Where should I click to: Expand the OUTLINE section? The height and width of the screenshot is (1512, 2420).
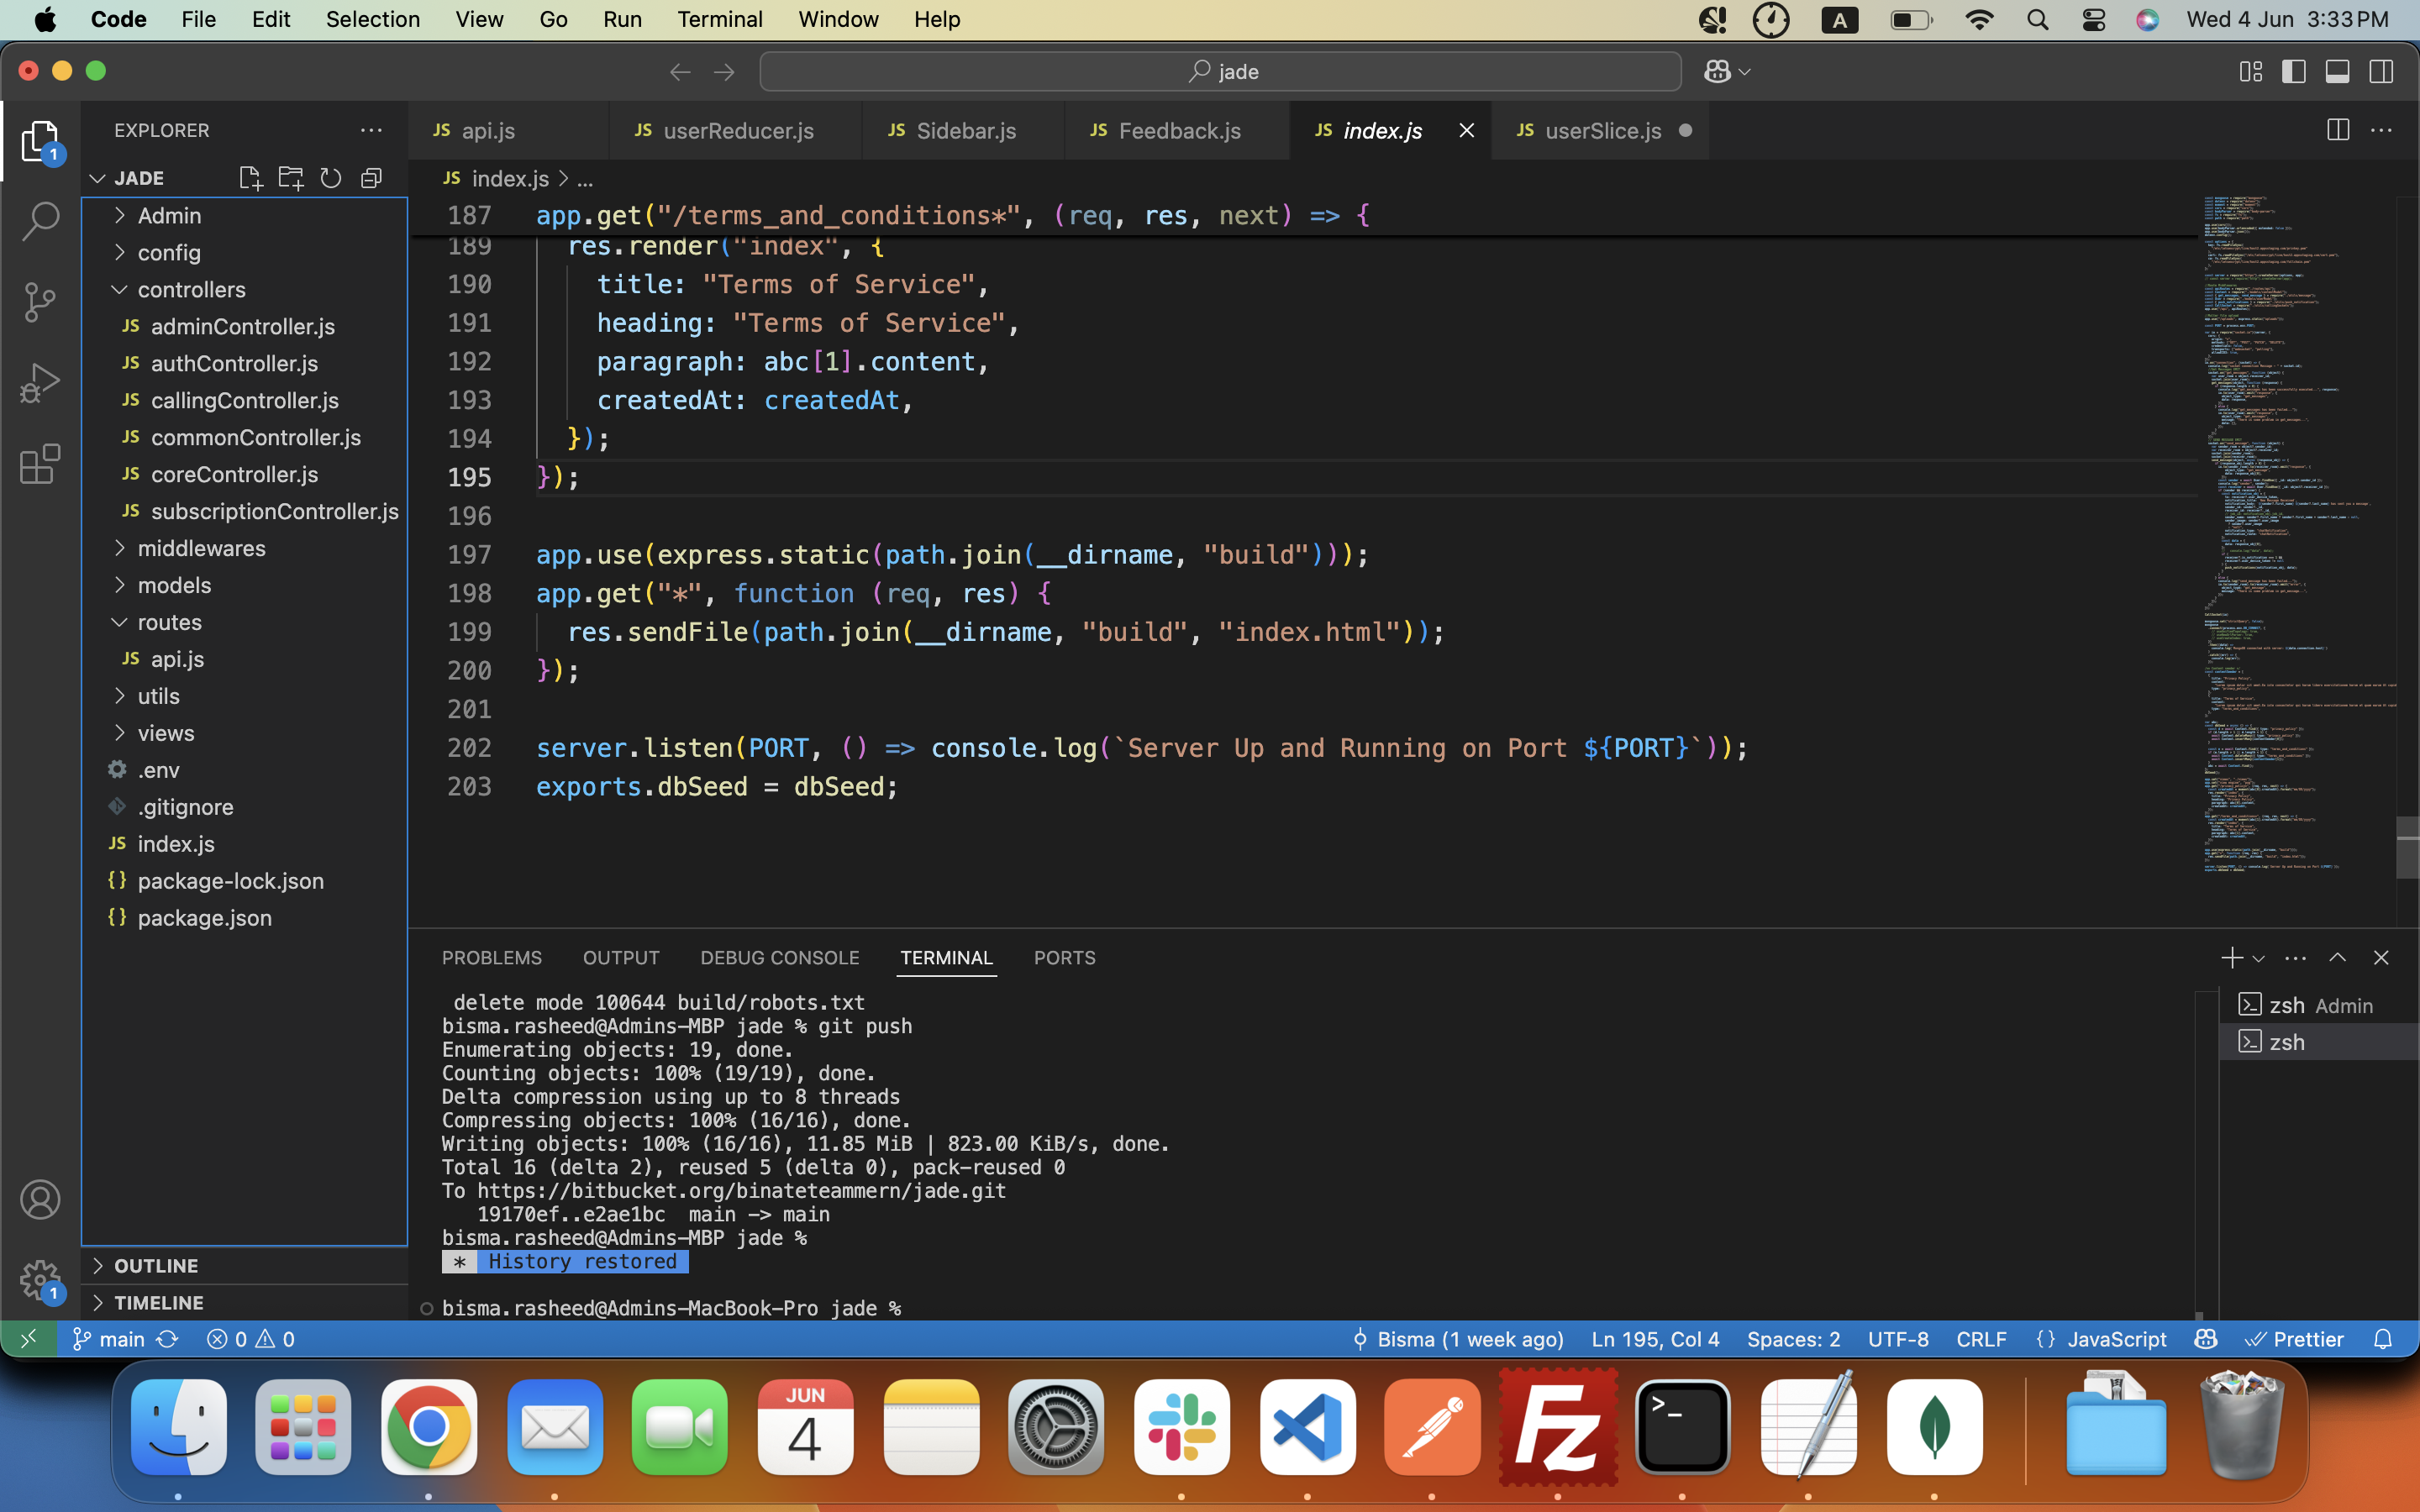(x=156, y=1265)
